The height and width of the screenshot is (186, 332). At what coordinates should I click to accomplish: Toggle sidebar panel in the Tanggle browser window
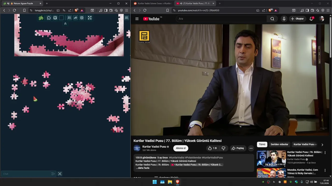106,10
